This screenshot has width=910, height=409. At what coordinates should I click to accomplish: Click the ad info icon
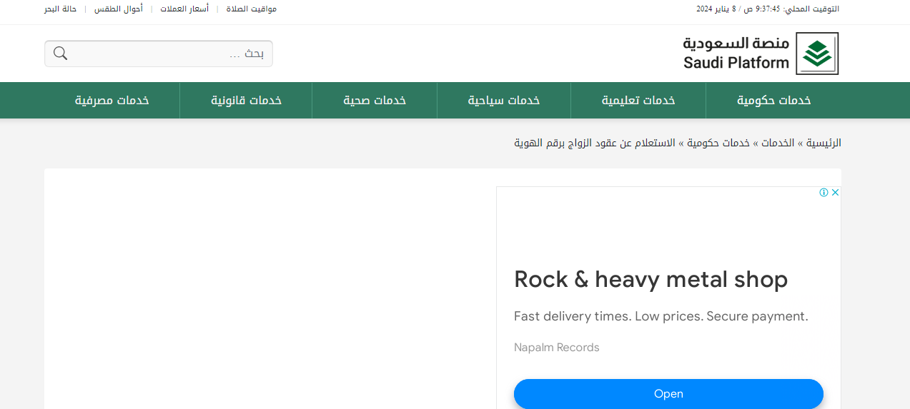(824, 193)
